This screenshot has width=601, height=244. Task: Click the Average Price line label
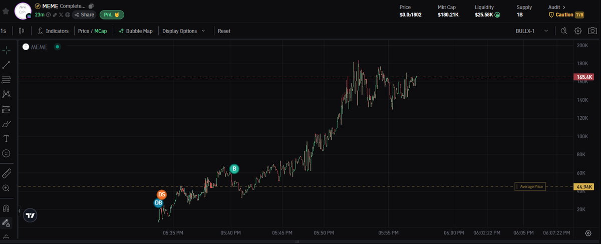(530, 186)
